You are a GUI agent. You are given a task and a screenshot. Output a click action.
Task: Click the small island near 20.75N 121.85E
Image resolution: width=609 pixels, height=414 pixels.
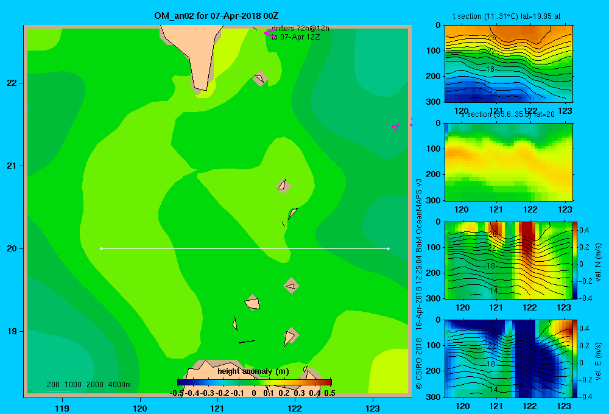click(x=284, y=186)
